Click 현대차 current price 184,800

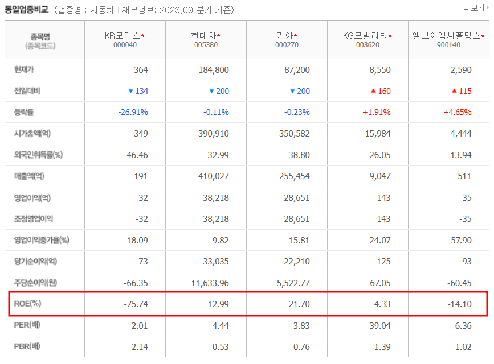[214, 70]
